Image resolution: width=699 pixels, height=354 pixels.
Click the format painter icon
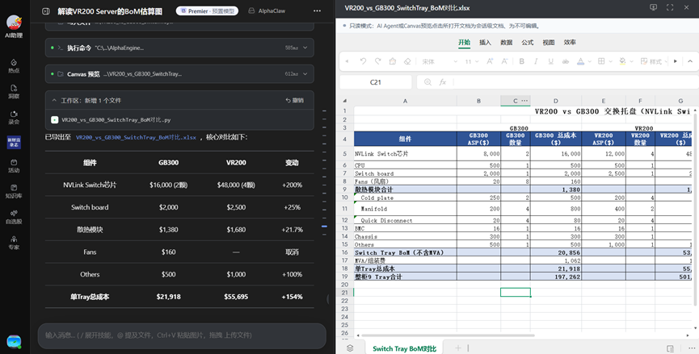(392, 61)
